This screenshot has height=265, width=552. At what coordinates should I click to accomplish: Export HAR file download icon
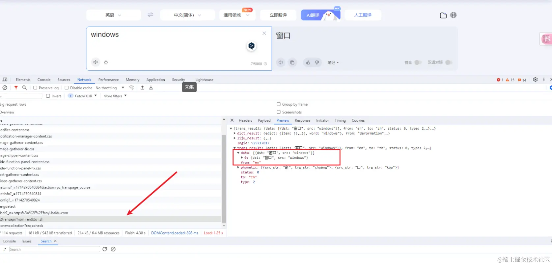[151, 87]
